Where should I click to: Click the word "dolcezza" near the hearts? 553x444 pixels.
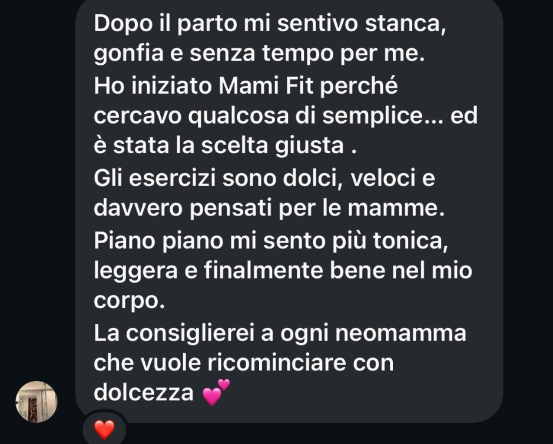144,393
